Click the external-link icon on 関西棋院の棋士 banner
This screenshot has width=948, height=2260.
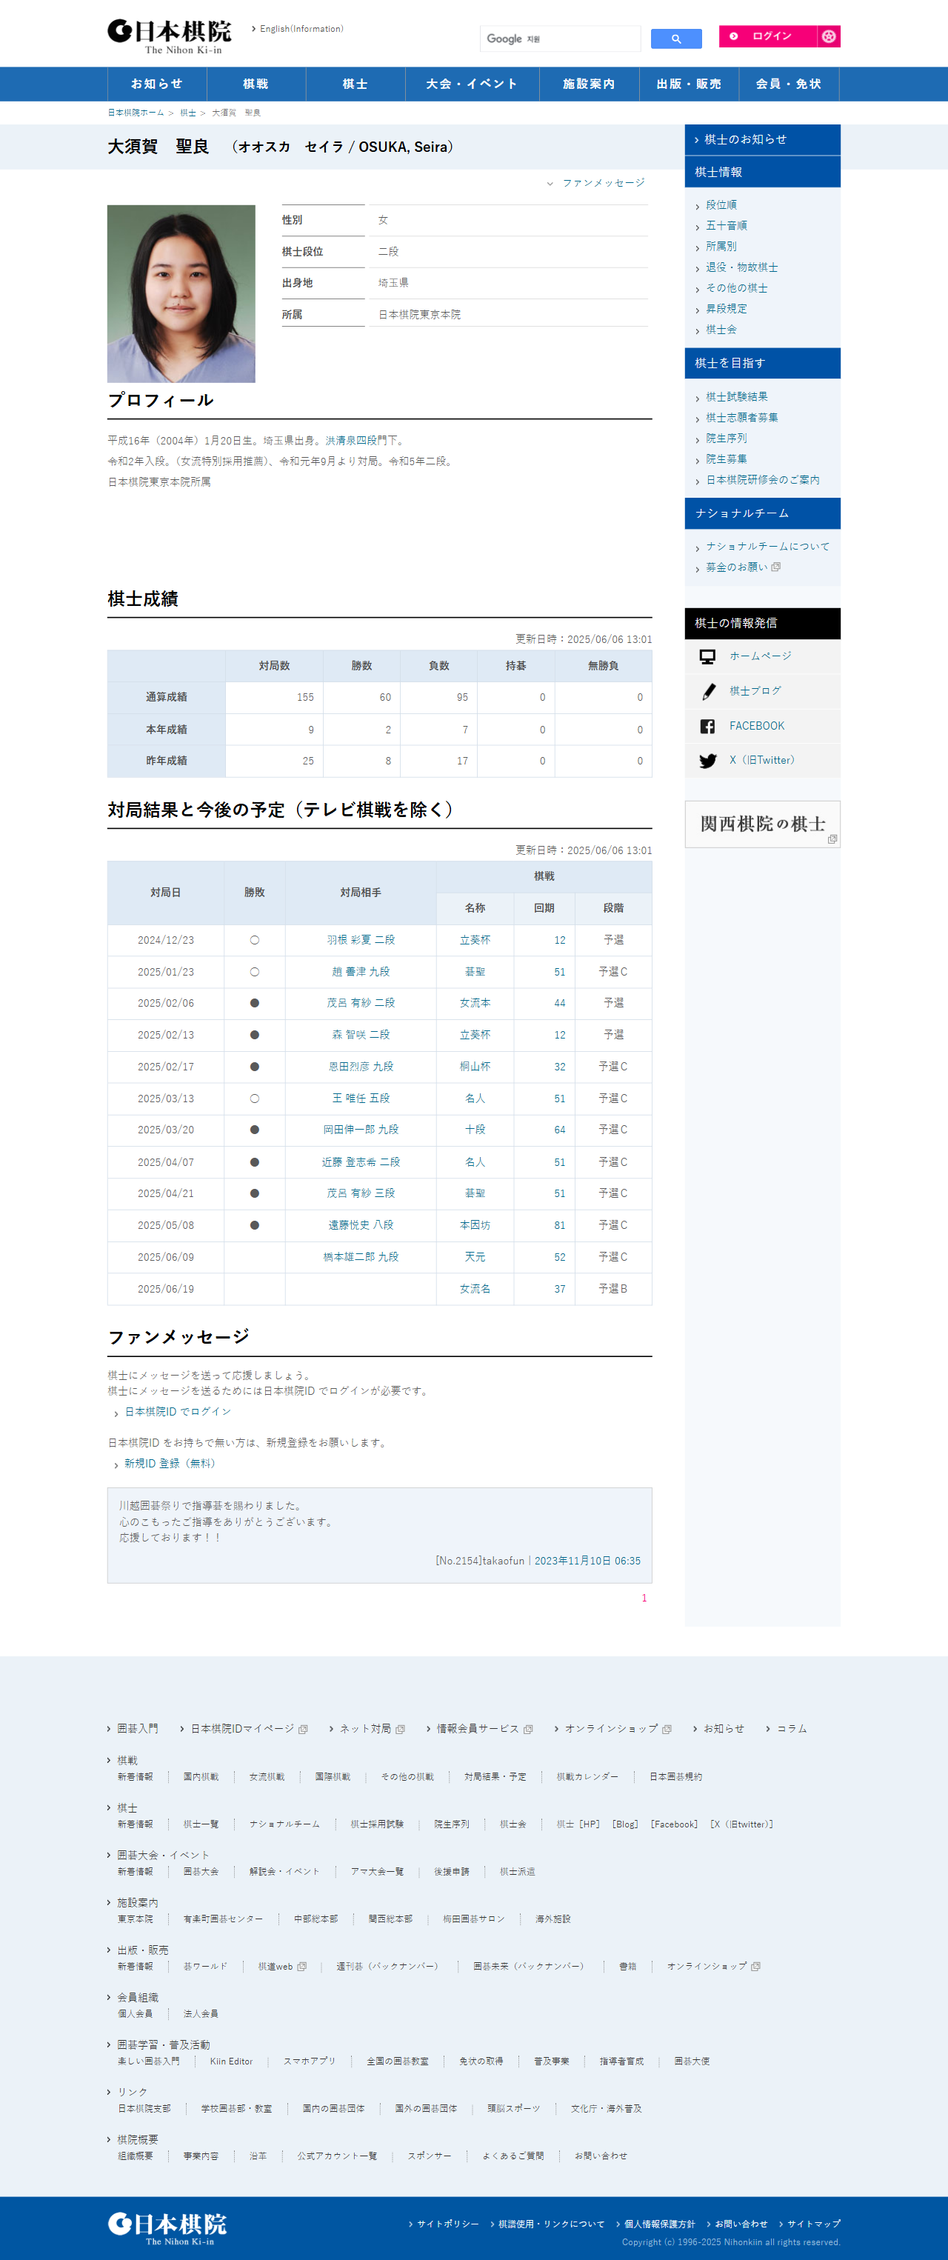(832, 839)
